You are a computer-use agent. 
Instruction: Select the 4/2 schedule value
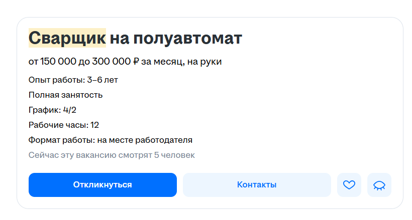[x=70, y=110]
